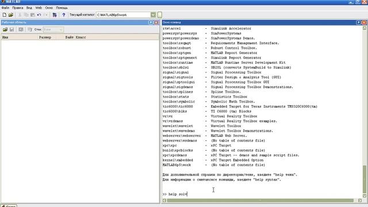
Task: Close the workspace panel
Action: [156, 22]
